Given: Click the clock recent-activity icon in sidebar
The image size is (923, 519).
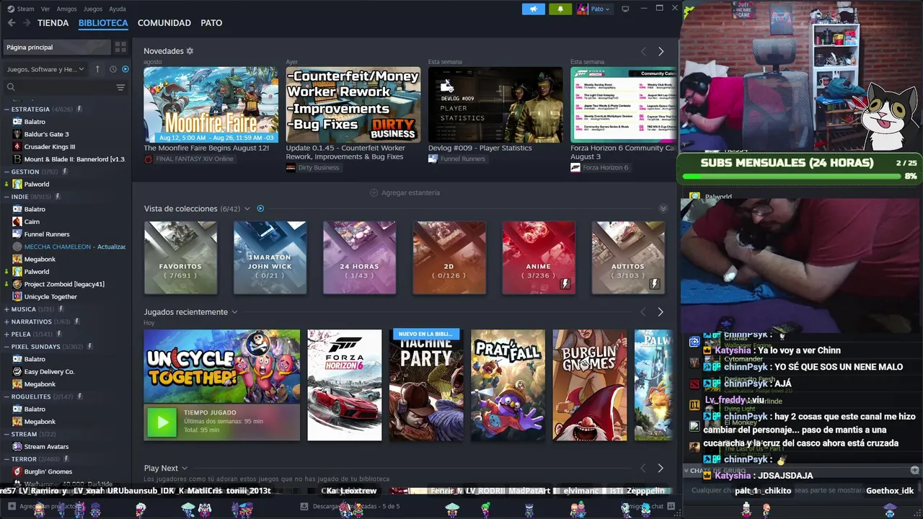Looking at the screenshot, I should pyautogui.click(x=113, y=69).
